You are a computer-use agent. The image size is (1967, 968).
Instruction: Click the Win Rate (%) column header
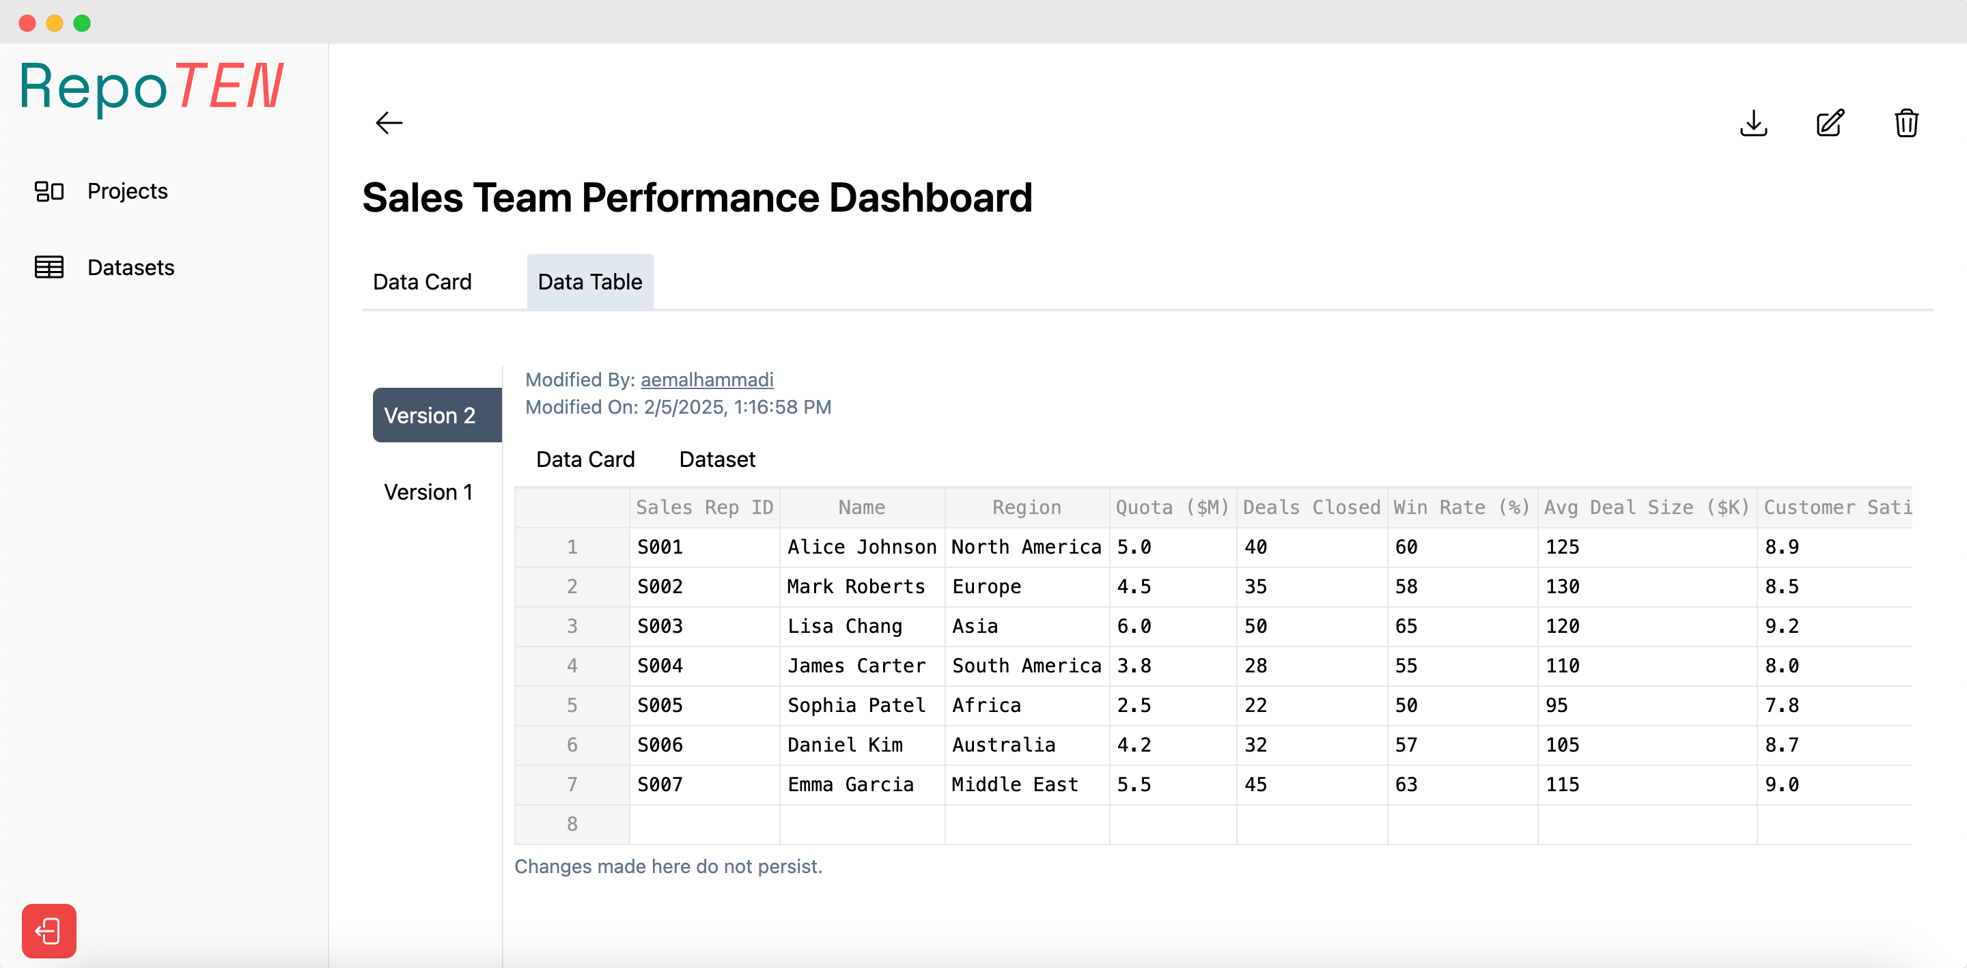(x=1461, y=508)
